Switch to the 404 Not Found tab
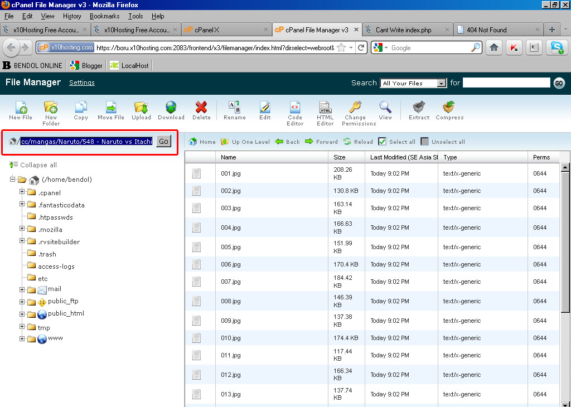The image size is (571, 407). tap(498, 30)
